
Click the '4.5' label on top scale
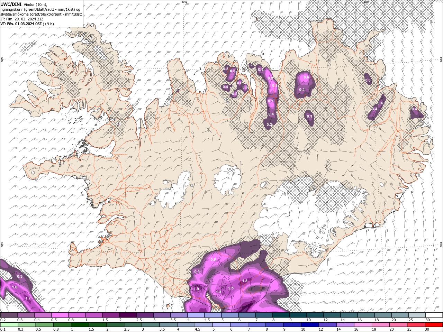(207, 320)
